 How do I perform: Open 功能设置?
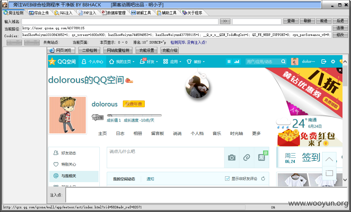[x=147, y=50]
